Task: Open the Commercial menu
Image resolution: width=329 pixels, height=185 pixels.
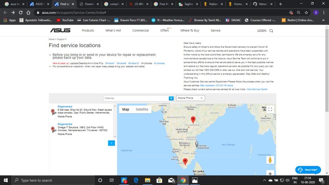Action: click(140, 30)
